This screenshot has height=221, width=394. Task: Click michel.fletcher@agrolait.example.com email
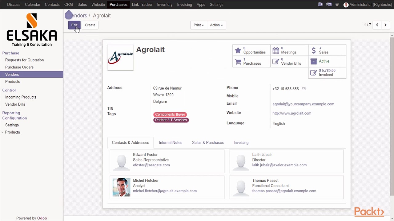coord(165,191)
